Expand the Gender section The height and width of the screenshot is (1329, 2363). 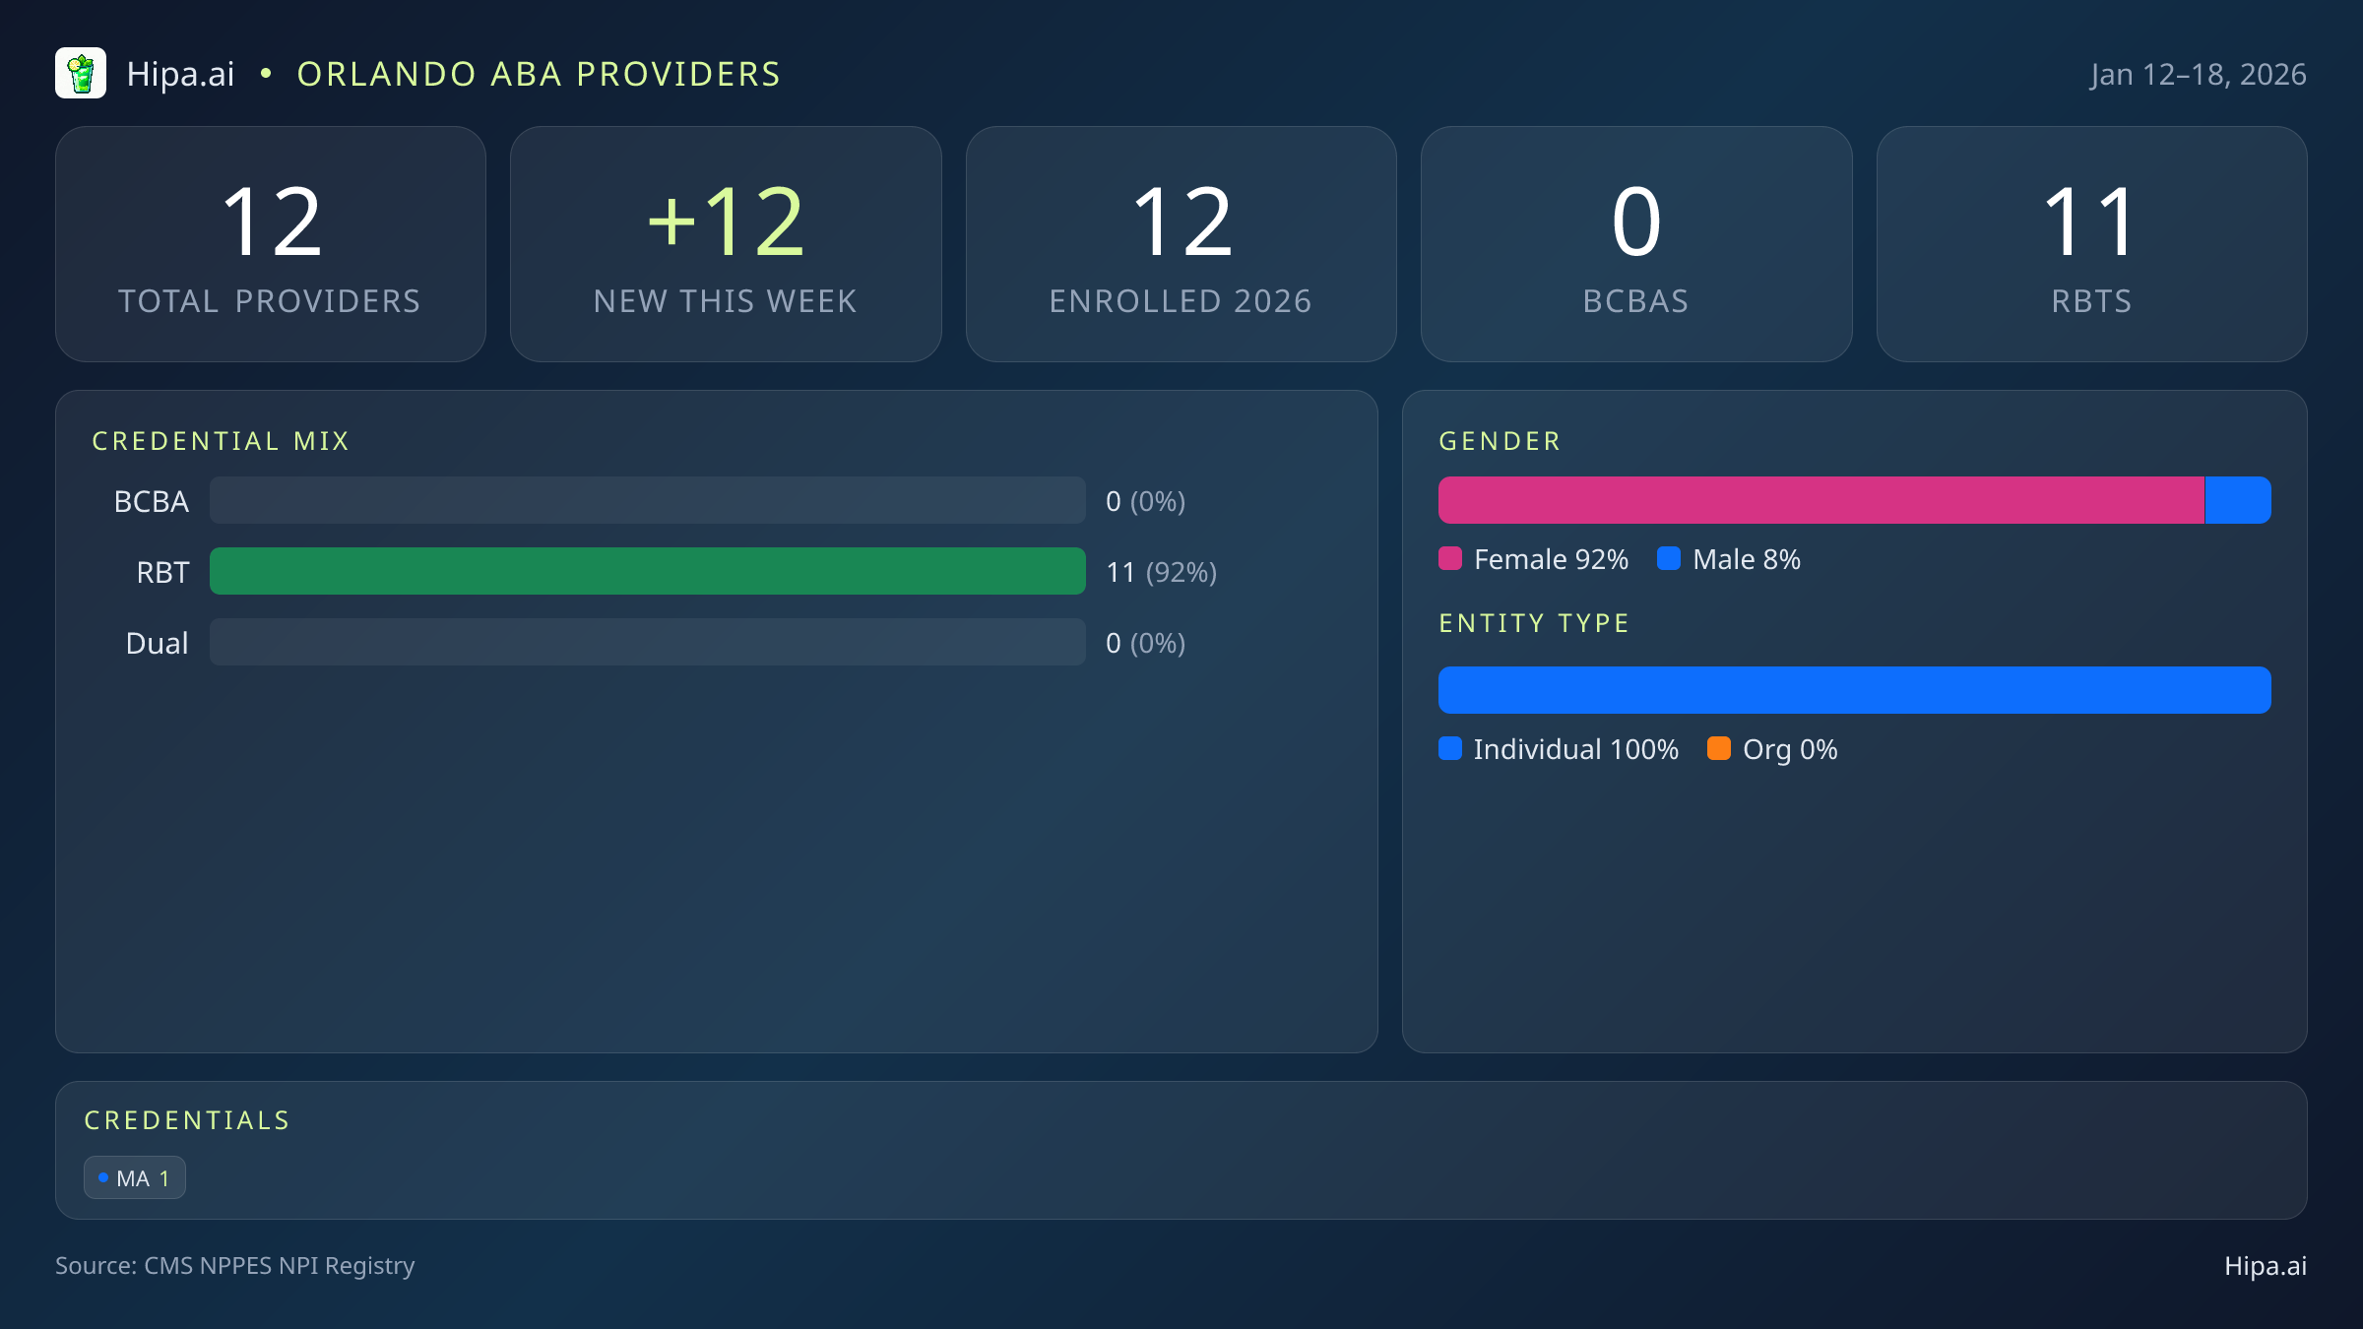tap(1500, 441)
